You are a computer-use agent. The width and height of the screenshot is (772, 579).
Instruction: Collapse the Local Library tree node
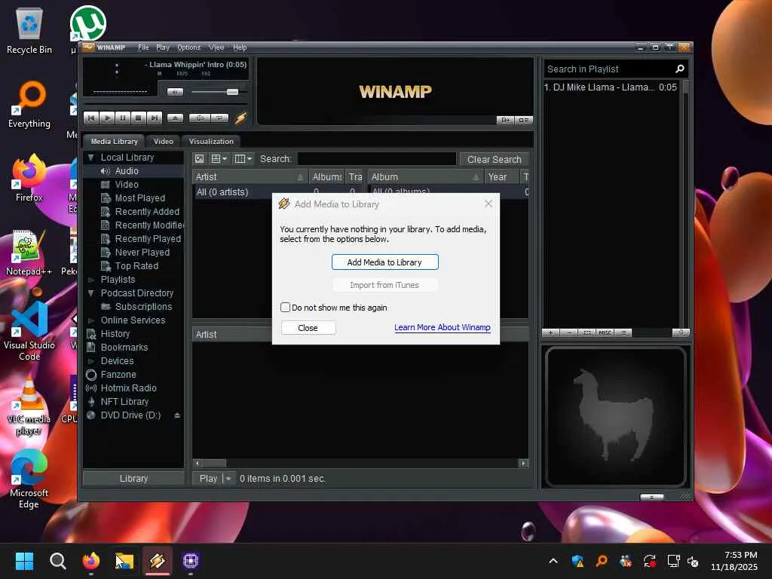[x=90, y=158]
